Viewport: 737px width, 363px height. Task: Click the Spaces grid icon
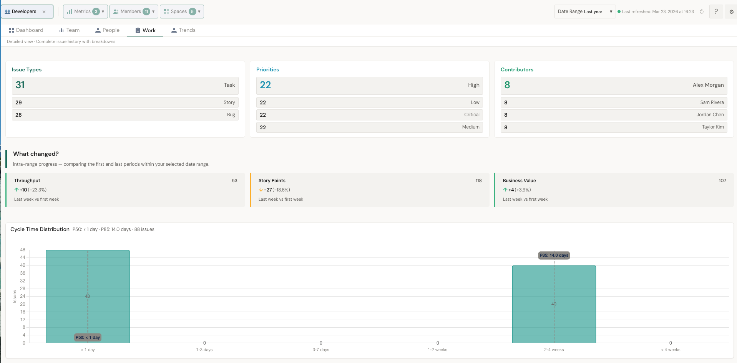(165, 12)
